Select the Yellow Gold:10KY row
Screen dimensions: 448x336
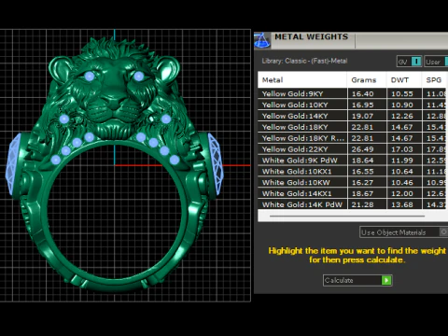(x=353, y=105)
